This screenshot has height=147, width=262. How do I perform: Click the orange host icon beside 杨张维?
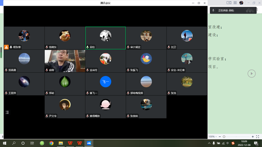(x=6, y=47)
